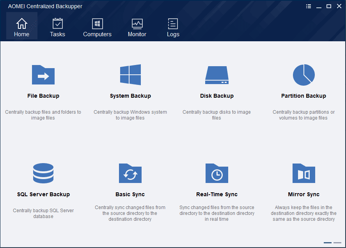Switch to the Tasks tab
Screen dimensions: 346x248
click(x=57, y=26)
